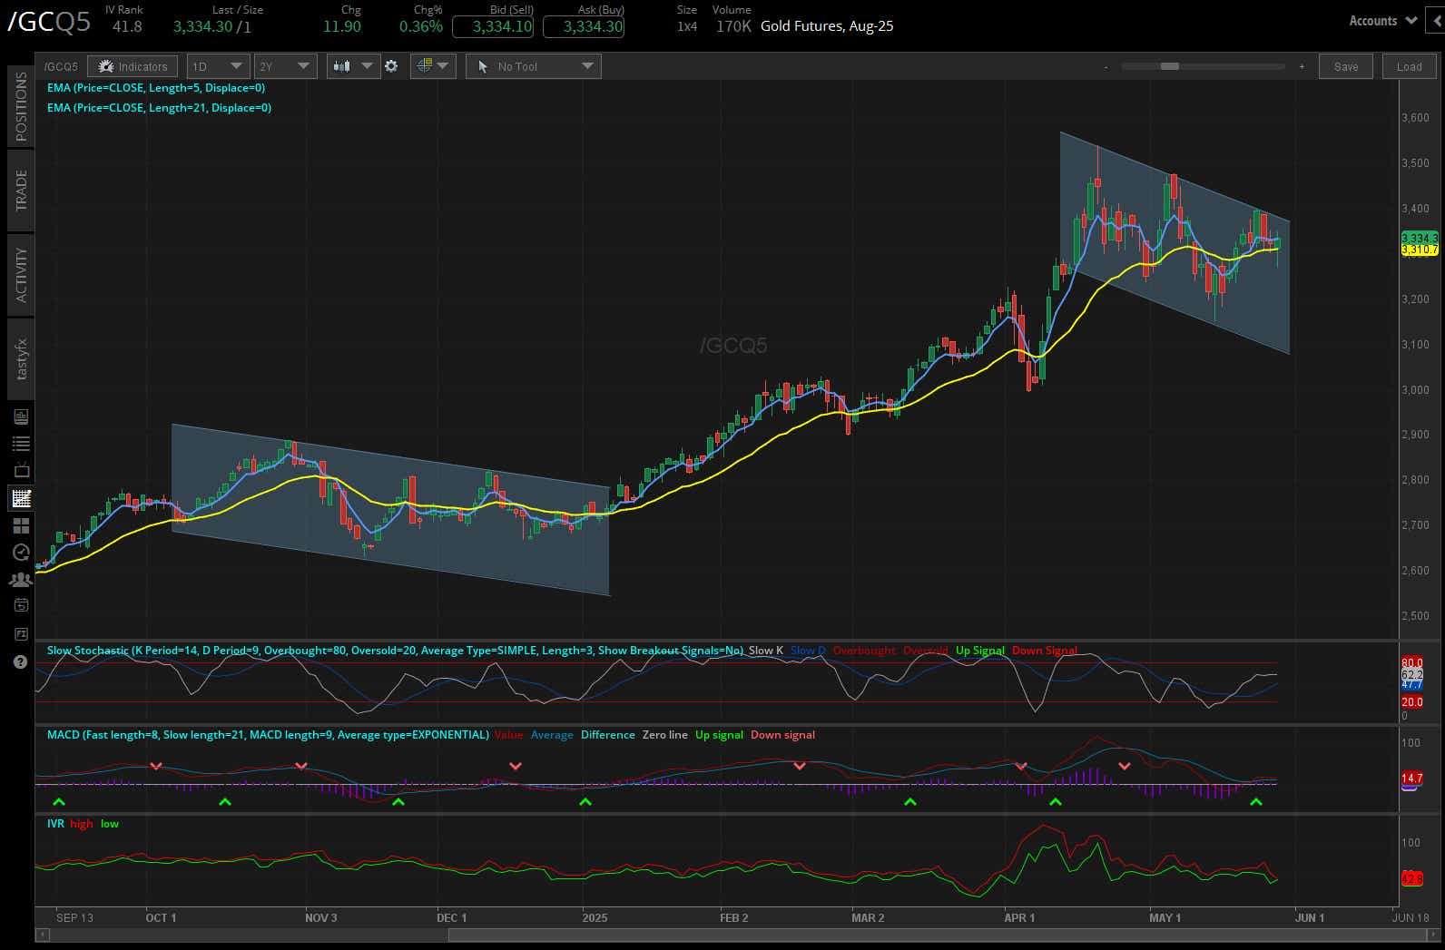Click the chart grid sidebar icon
Screen dimensions: 1445x950
point(21,498)
